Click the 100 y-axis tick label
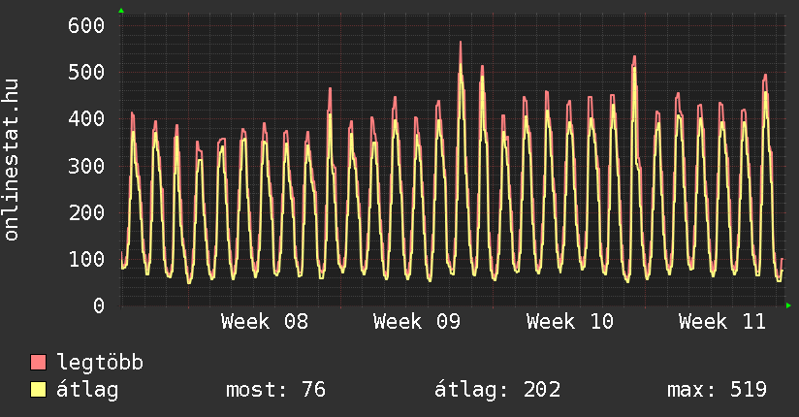This screenshot has height=417, width=799. (x=85, y=259)
